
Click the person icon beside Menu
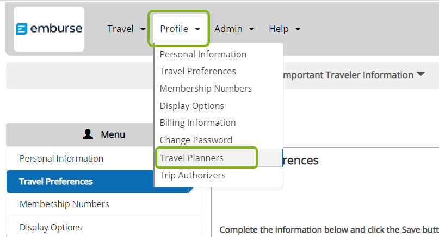[88, 134]
